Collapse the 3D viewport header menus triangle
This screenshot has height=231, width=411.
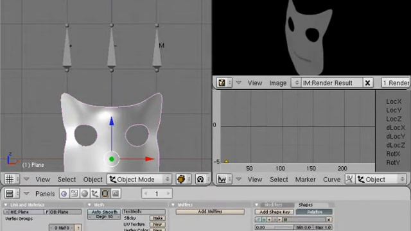tap(26, 179)
